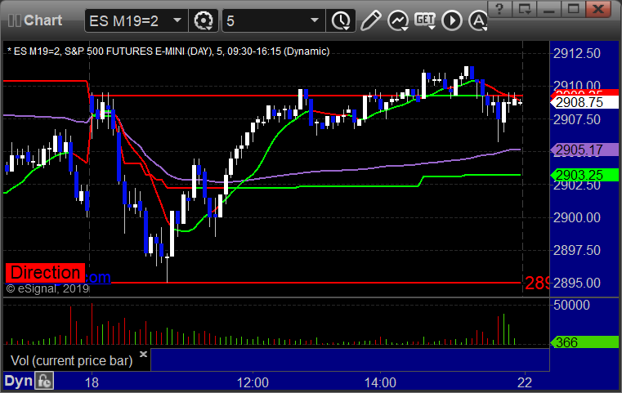Click the lock icon next to Dyn
Screen dimensions: 622x393
point(44,381)
